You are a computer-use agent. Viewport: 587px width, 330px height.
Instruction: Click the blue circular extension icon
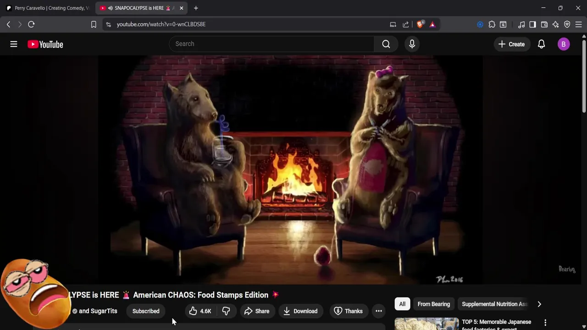click(x=480, y=24)
